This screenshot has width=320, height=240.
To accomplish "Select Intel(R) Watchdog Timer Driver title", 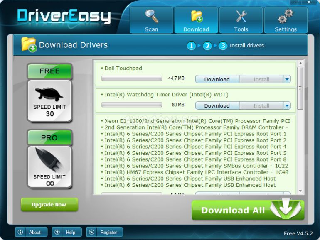I will click(166, 95).
